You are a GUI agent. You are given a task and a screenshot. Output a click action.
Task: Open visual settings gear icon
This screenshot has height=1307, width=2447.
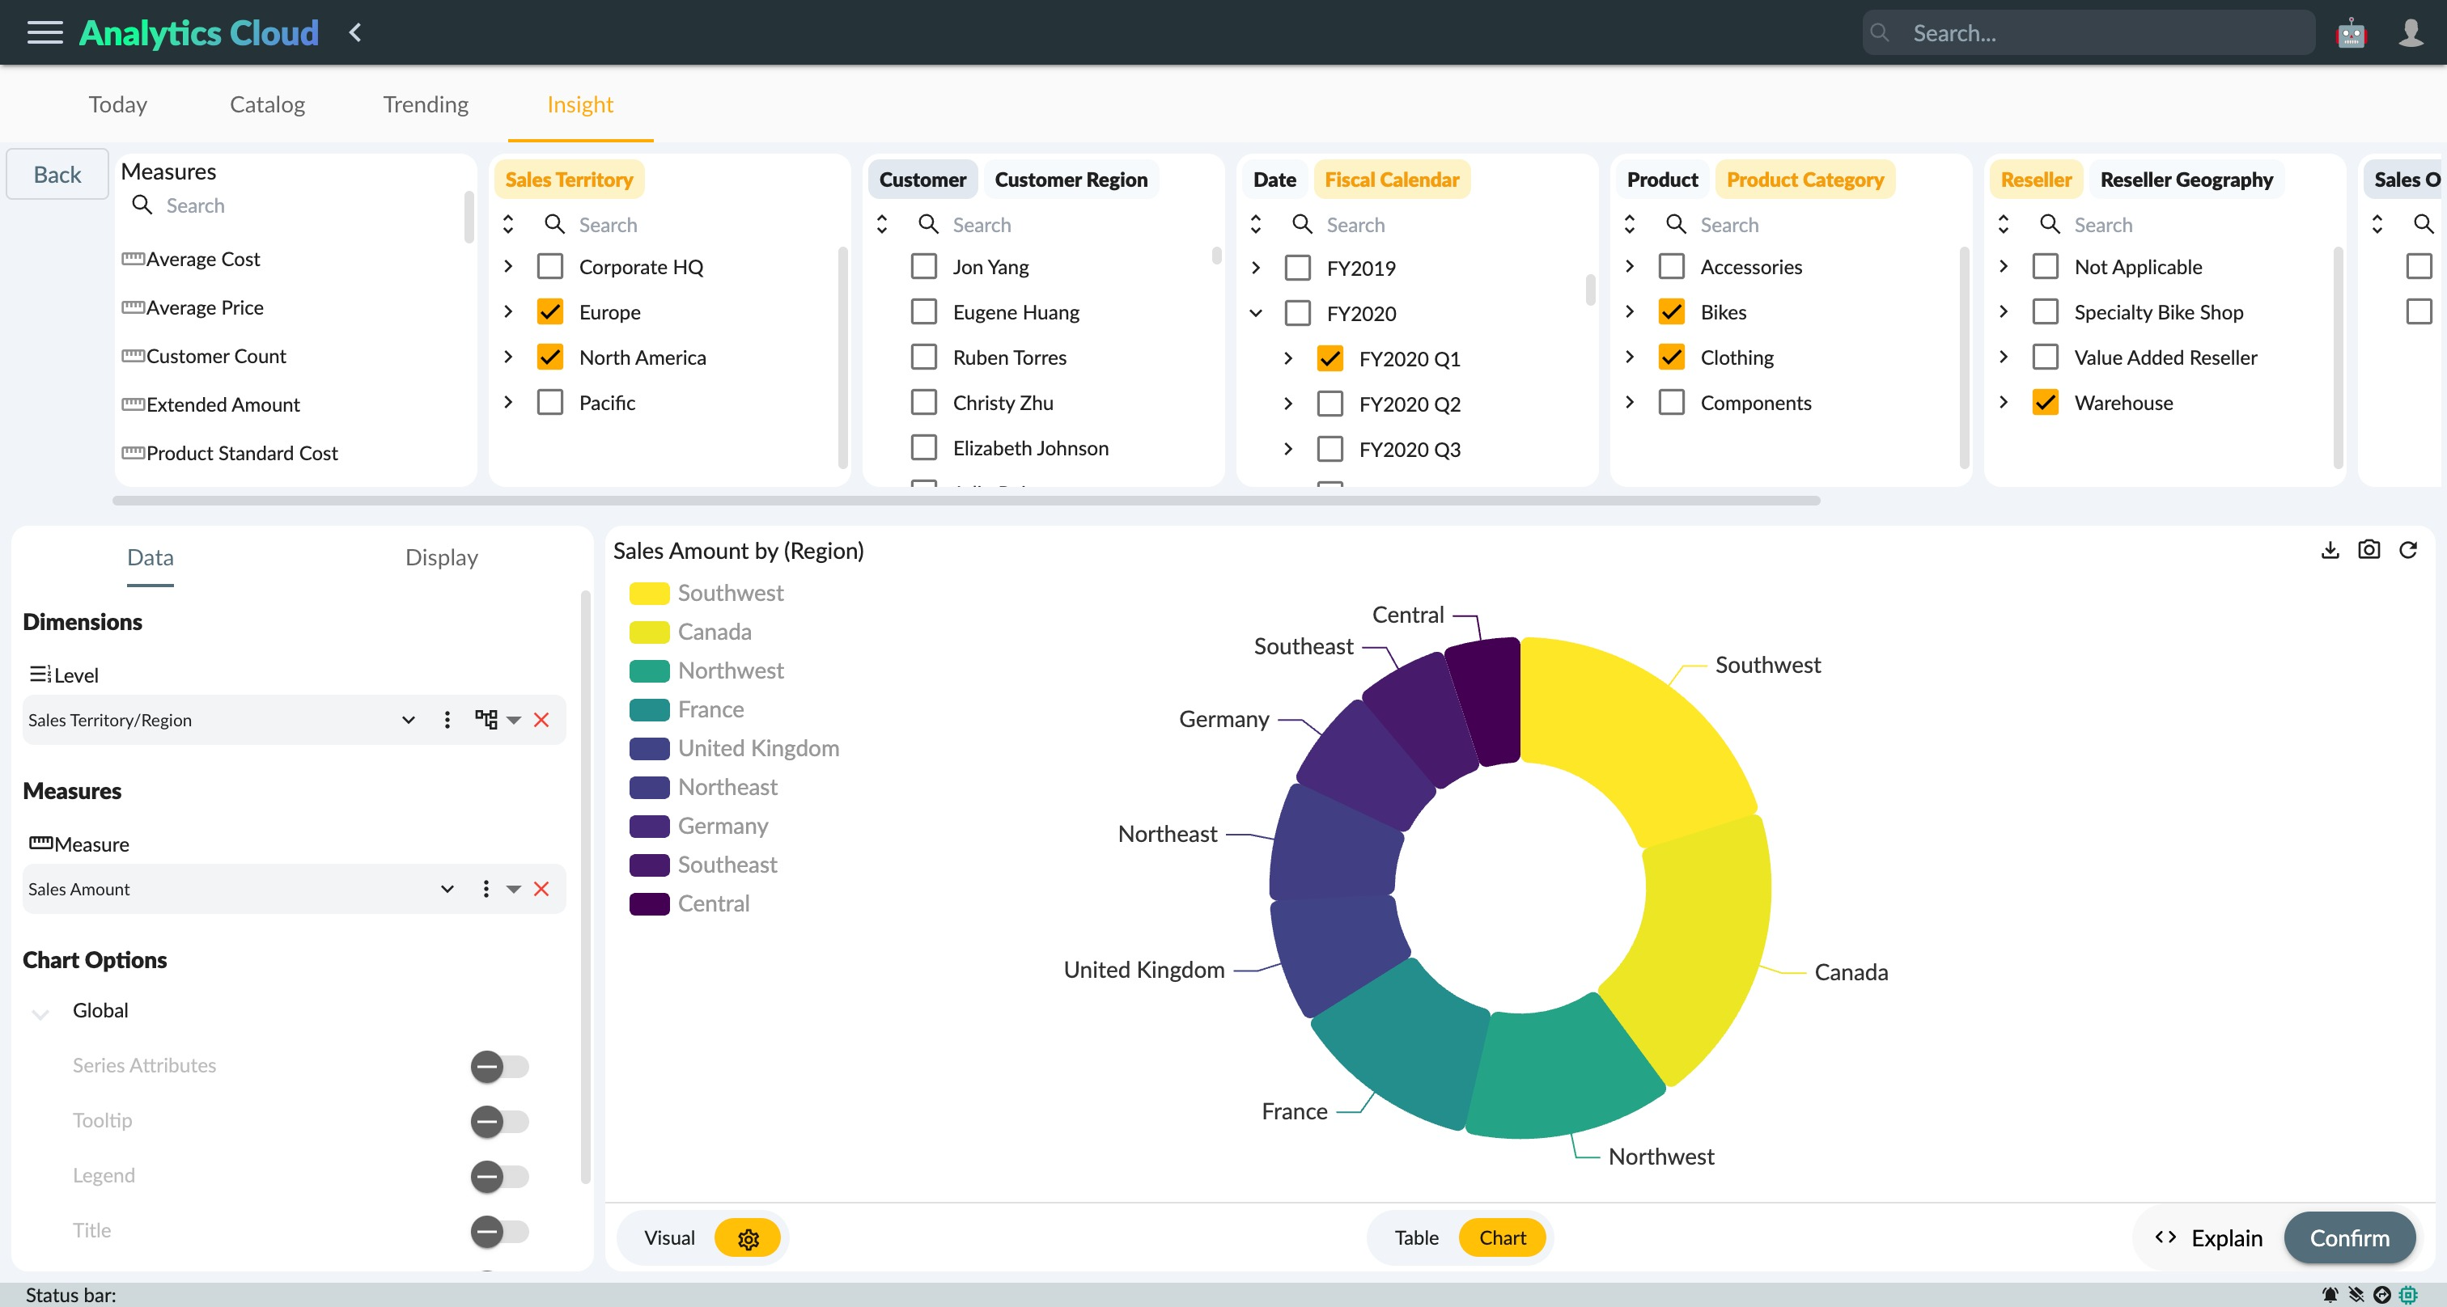(x=748, y=1239)
